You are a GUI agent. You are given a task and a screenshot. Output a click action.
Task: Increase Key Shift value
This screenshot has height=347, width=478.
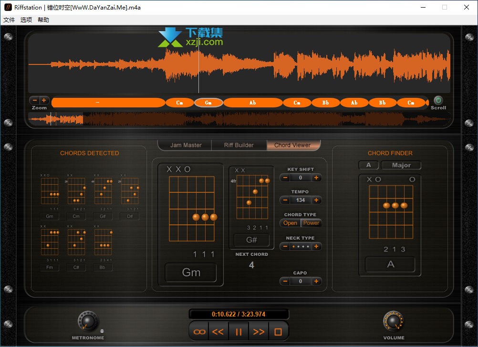316,178
